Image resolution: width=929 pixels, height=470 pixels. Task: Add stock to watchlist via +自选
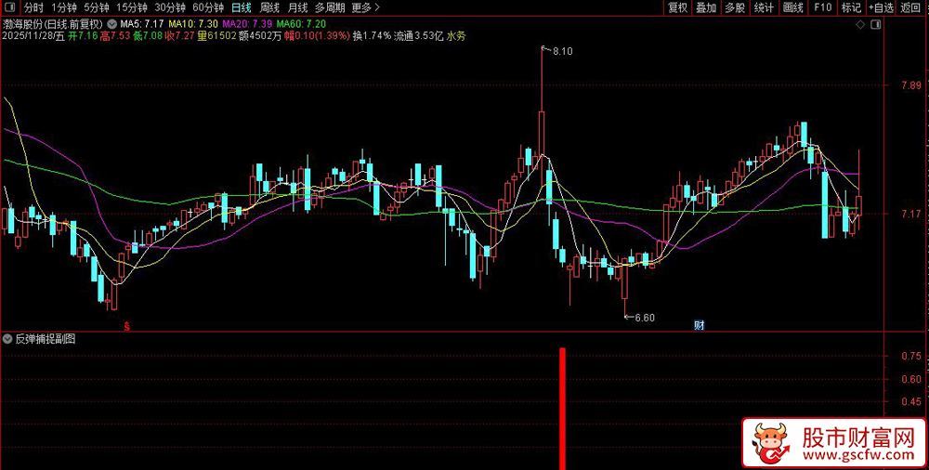click(881, 7)
